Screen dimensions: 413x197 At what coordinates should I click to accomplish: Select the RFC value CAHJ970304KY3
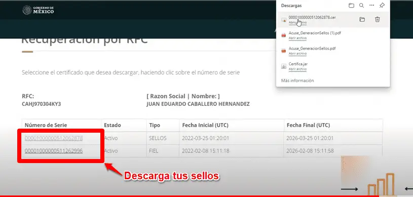pyautogui.click(x=42, y=104)
